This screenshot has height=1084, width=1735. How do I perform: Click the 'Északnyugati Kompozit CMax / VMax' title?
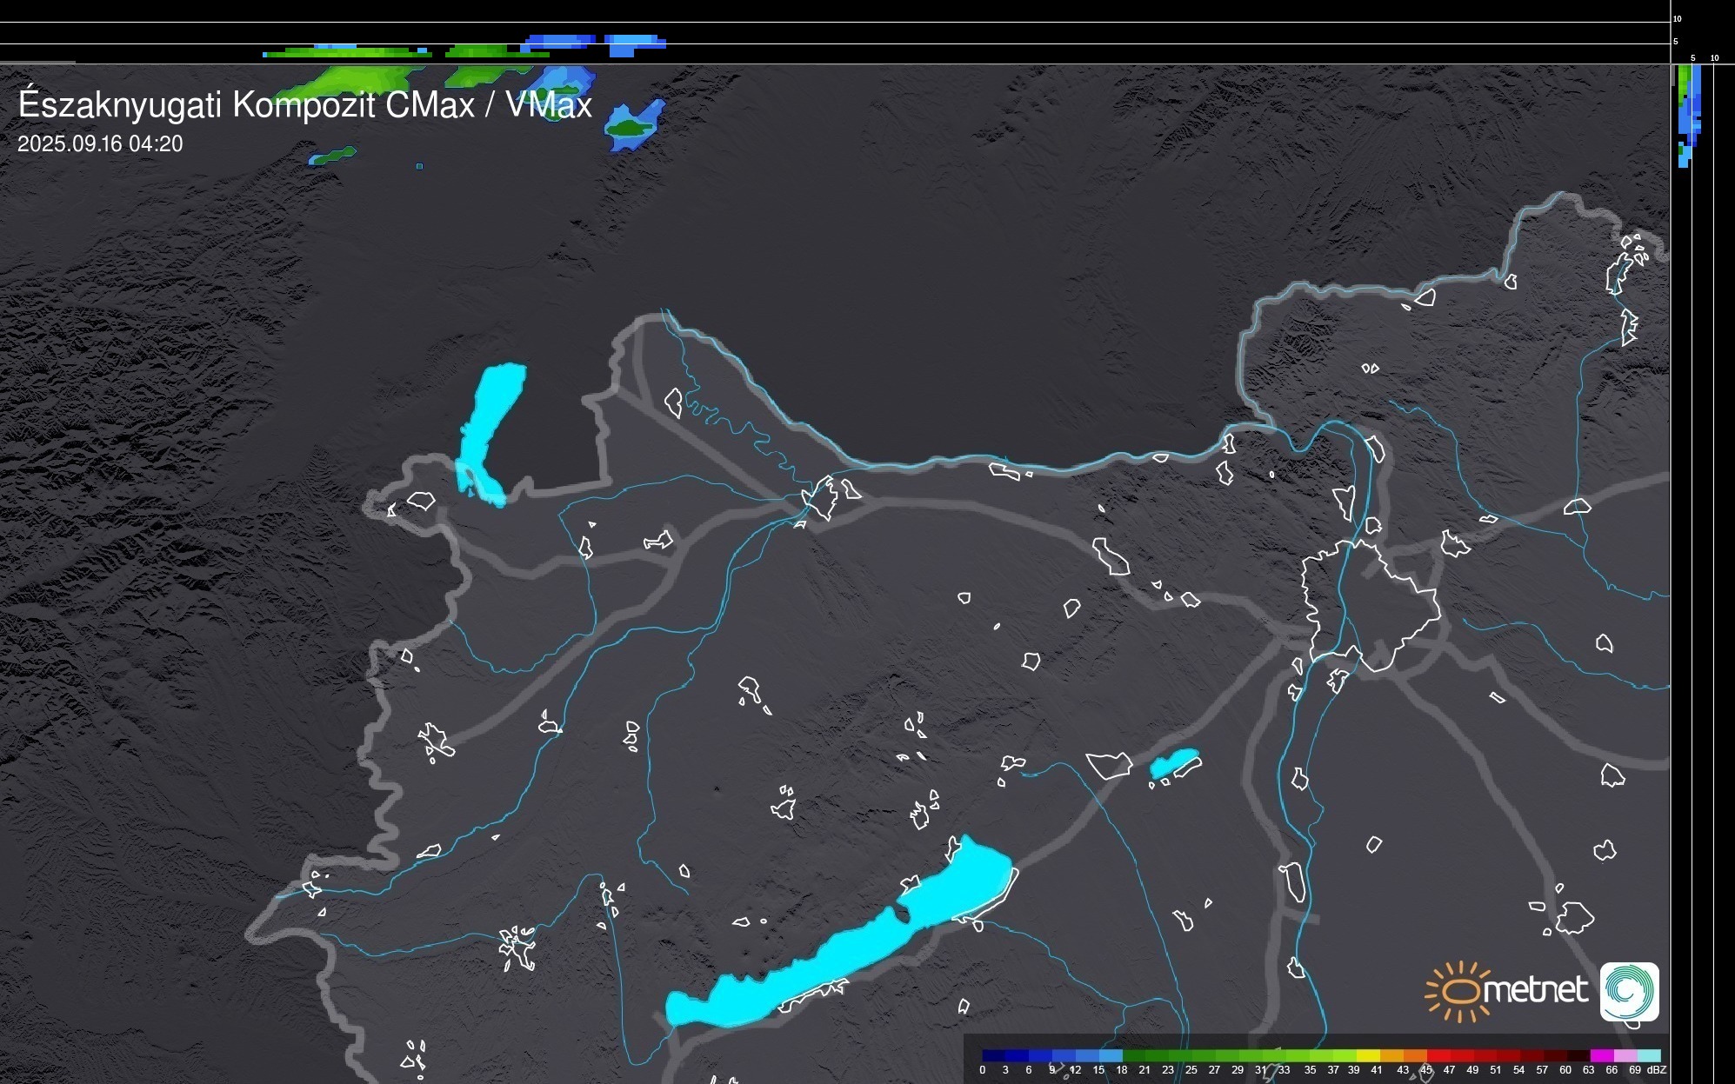(304, 105)
